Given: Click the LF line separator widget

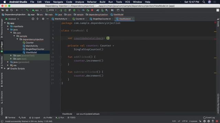Looking at the screenshot, I should pyautogui.click(x=179, y=121).
